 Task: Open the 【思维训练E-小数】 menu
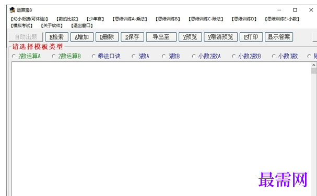point(282,19)
